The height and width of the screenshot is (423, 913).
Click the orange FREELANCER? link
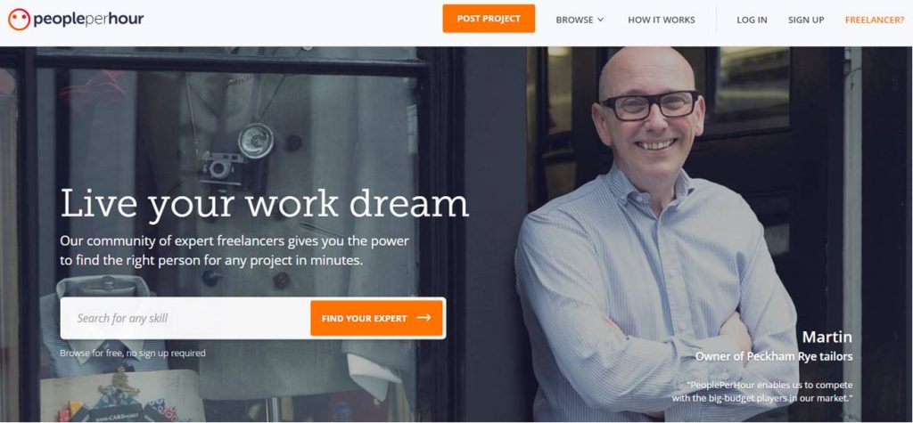click(x=875, y=20)
